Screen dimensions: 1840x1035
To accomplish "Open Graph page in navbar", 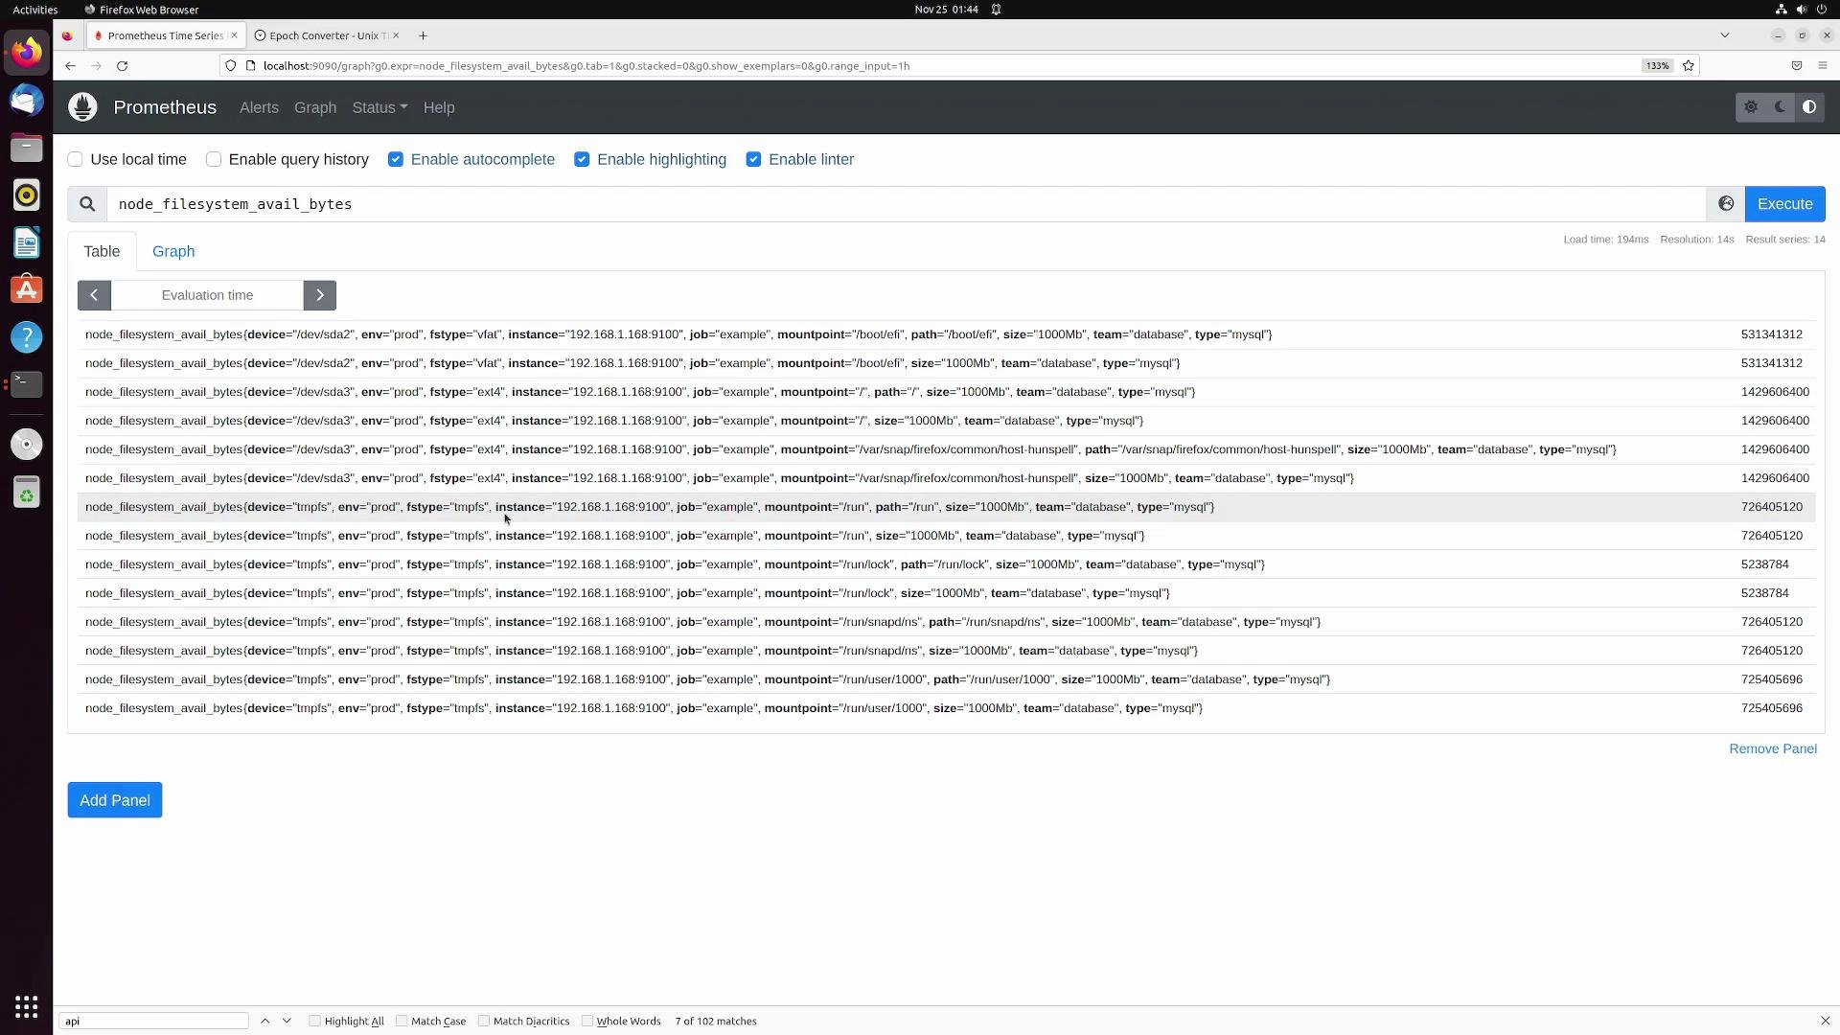I will tap(315, 107).
